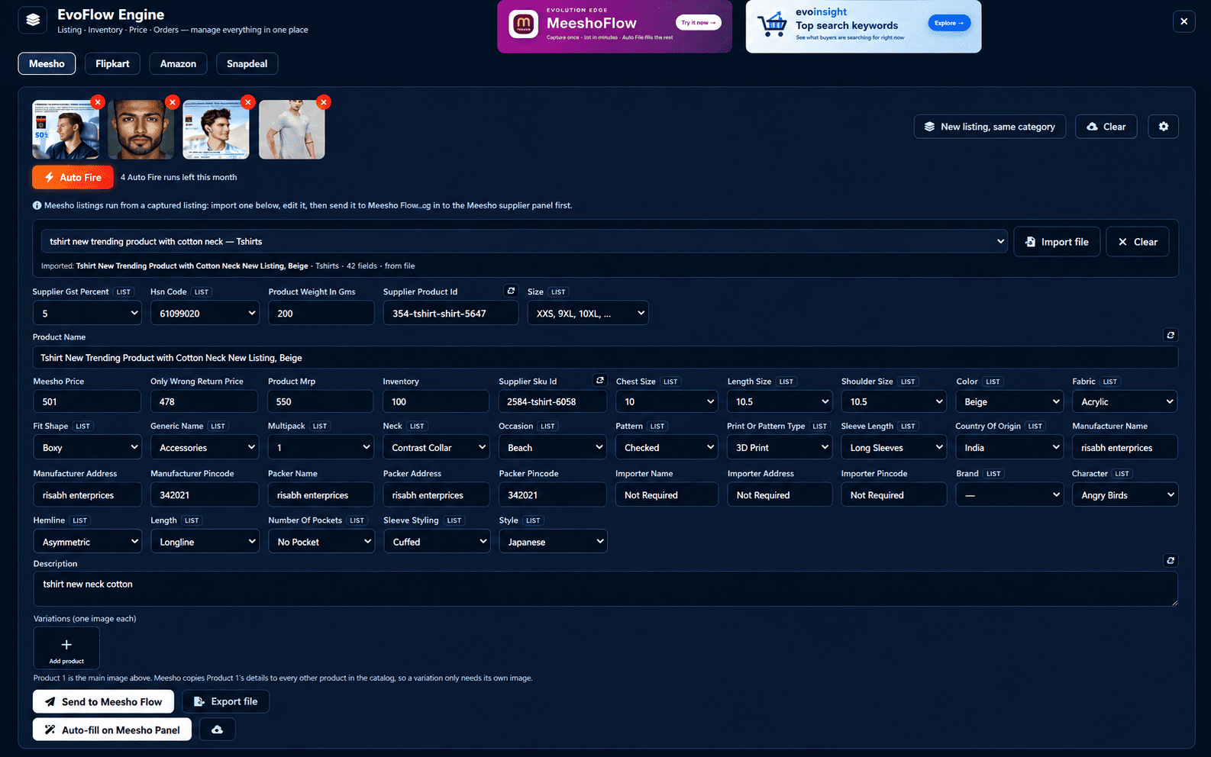
Task: Regenerate the Supplier Product Id
Action: [x=512, y=291]
